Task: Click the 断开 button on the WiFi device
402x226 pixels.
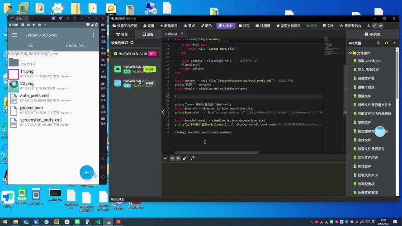Action: click(x=150, y=83)
